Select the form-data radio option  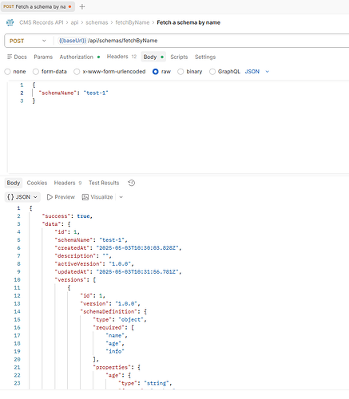click(x=36, y=72)
